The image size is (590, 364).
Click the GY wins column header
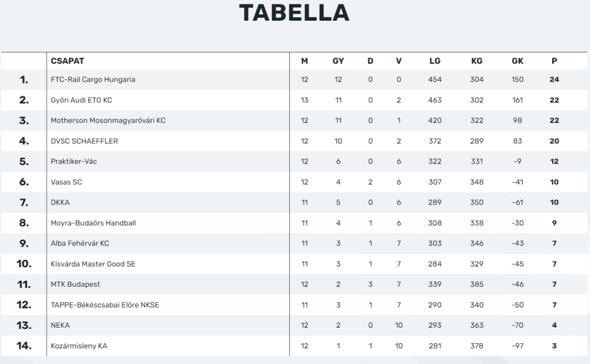point(338,61)
